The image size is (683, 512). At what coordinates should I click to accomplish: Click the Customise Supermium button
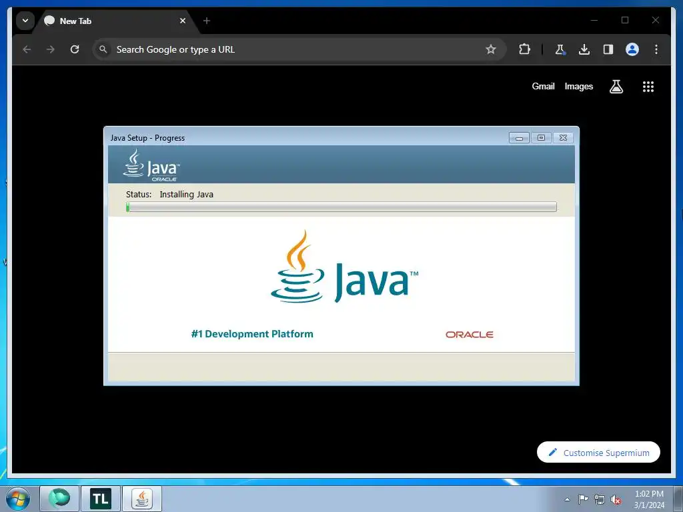click(598, 453)
